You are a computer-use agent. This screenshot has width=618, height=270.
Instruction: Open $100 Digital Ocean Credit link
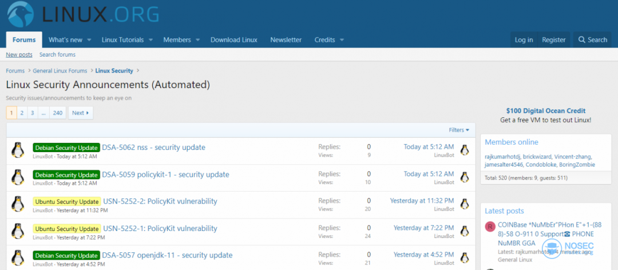click(546, 111)
